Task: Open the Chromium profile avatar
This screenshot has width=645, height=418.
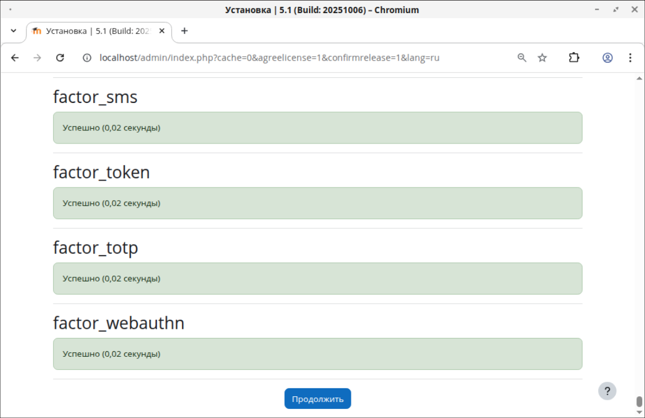Action: pyautogui.click(x=607, y=58)
